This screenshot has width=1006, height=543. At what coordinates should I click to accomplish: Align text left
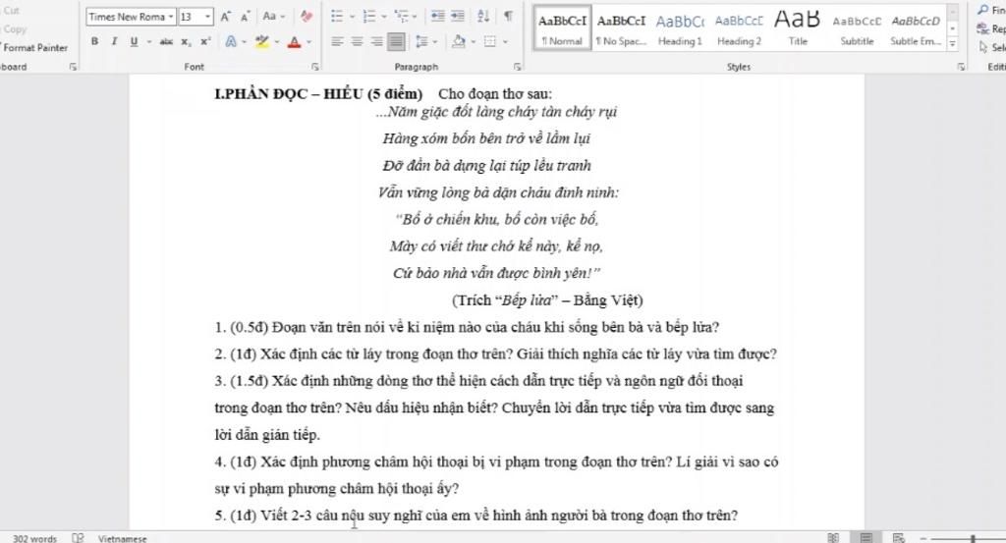pyautogui.click(x=337, y=41)
